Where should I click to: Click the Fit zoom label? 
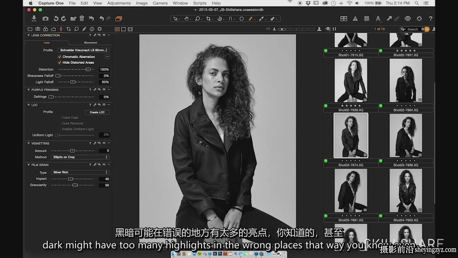coord(268,29)
